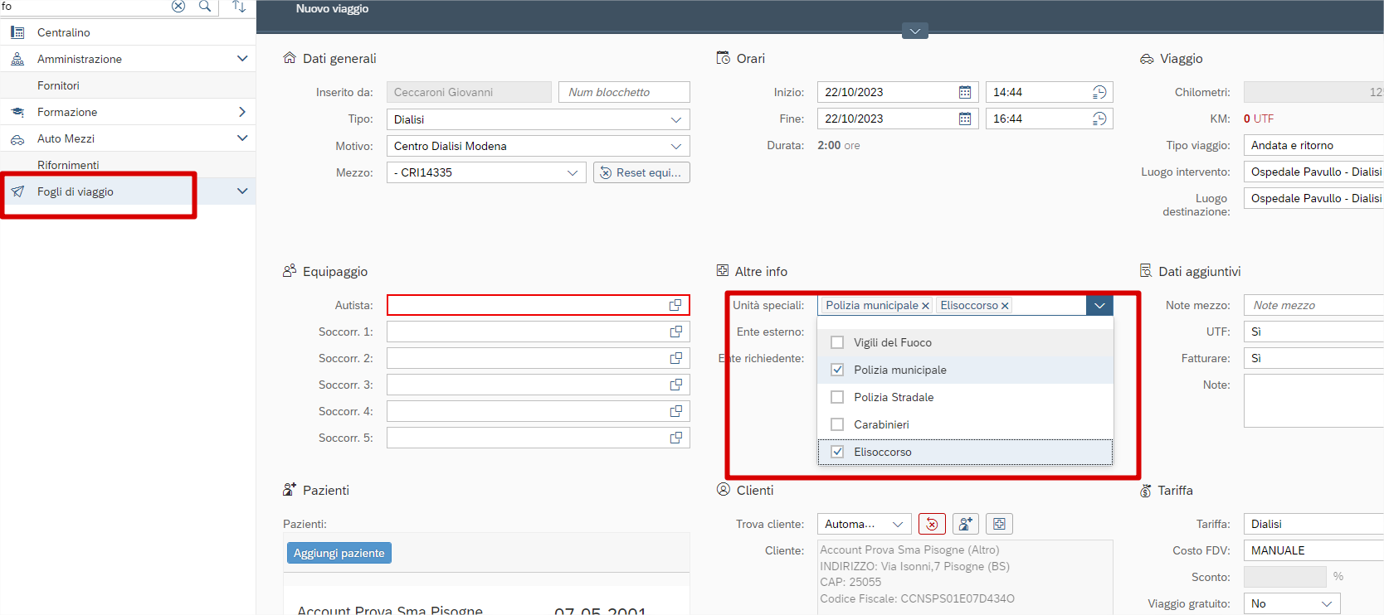Uncheck the Elisoccorso option
Viewport: 1384px width, 615px height.
click(837, 452)
